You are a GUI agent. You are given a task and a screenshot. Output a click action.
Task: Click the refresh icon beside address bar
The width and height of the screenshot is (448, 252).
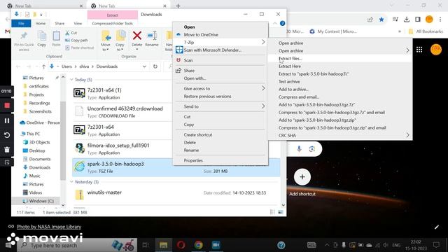[155, 66]
